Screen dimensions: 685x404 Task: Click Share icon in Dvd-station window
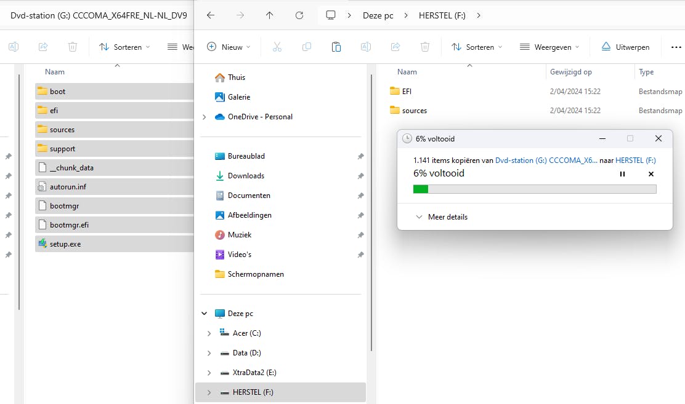pyautogui.click(x=43, y=47)
